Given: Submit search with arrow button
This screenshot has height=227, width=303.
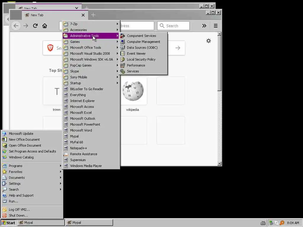Looking at the screenshot, I should click(178, 48).
